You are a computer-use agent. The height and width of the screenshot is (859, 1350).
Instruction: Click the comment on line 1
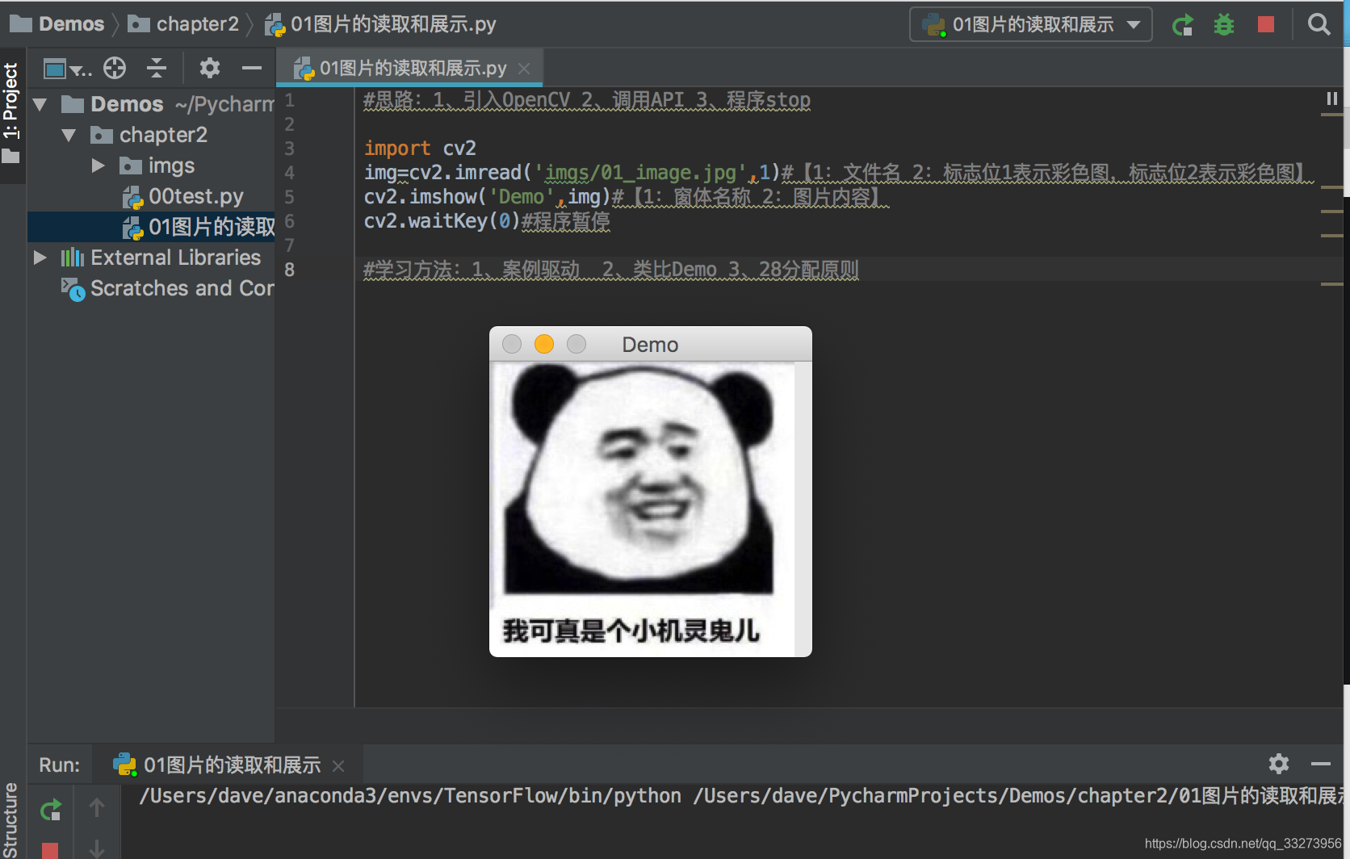click(587, 100)
